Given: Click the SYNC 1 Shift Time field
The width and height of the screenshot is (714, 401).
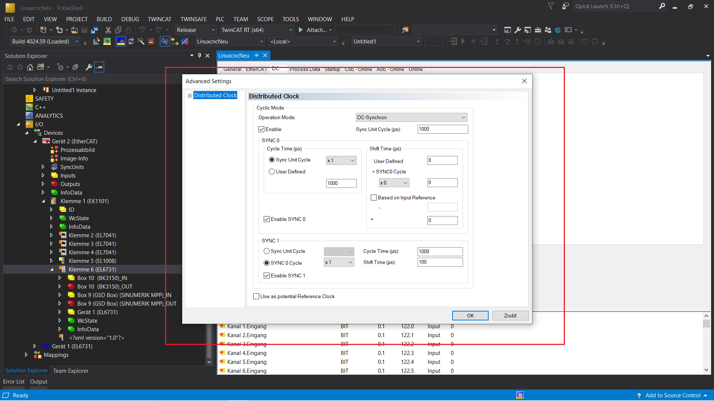Looking at the screenshot, I should point(440,262).
